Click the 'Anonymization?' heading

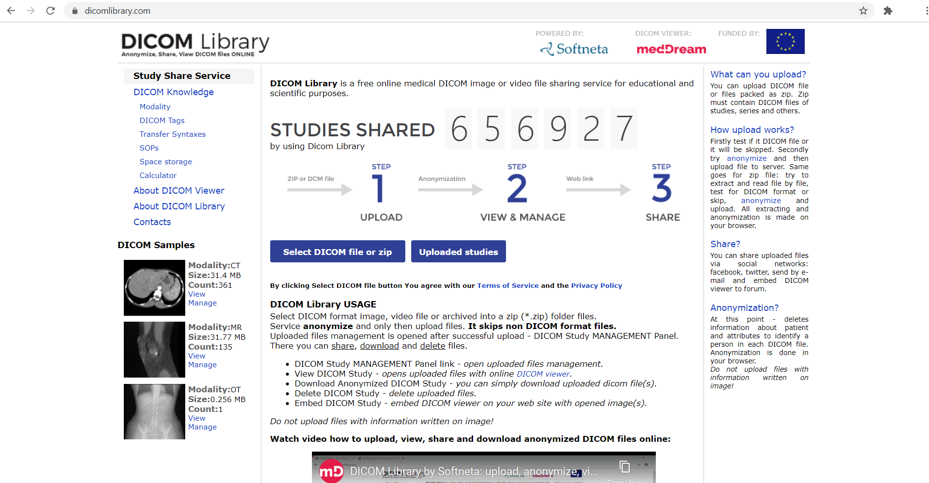pos(744,308)
